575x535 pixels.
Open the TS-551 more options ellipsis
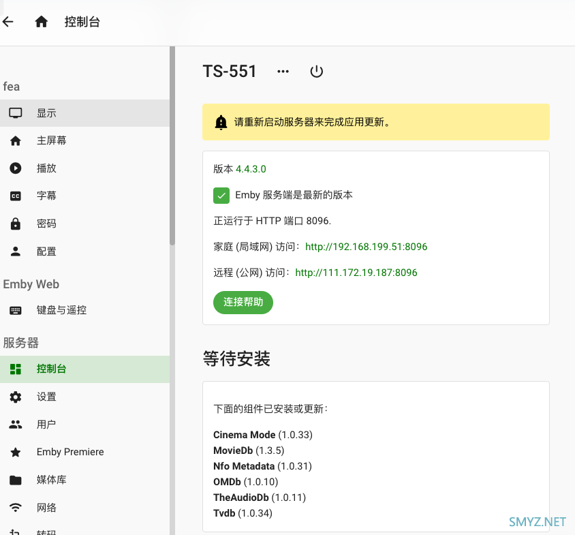[283, 72]
